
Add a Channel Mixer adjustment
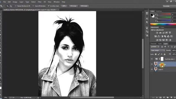coord(168,36)
